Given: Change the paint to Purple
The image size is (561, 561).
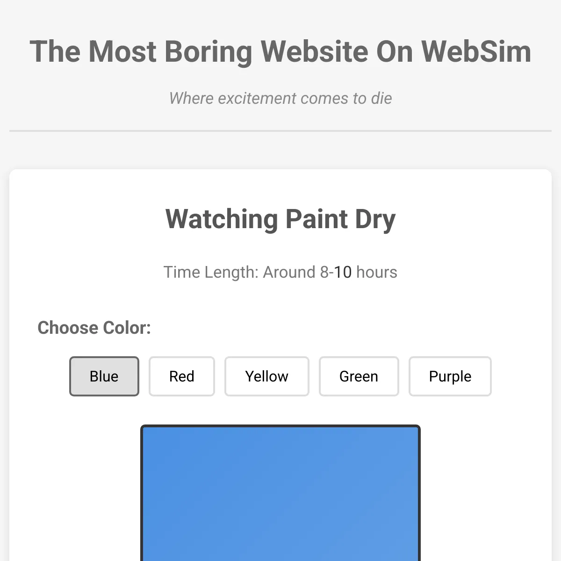Looking at the screenshot, I should [450, 376].
